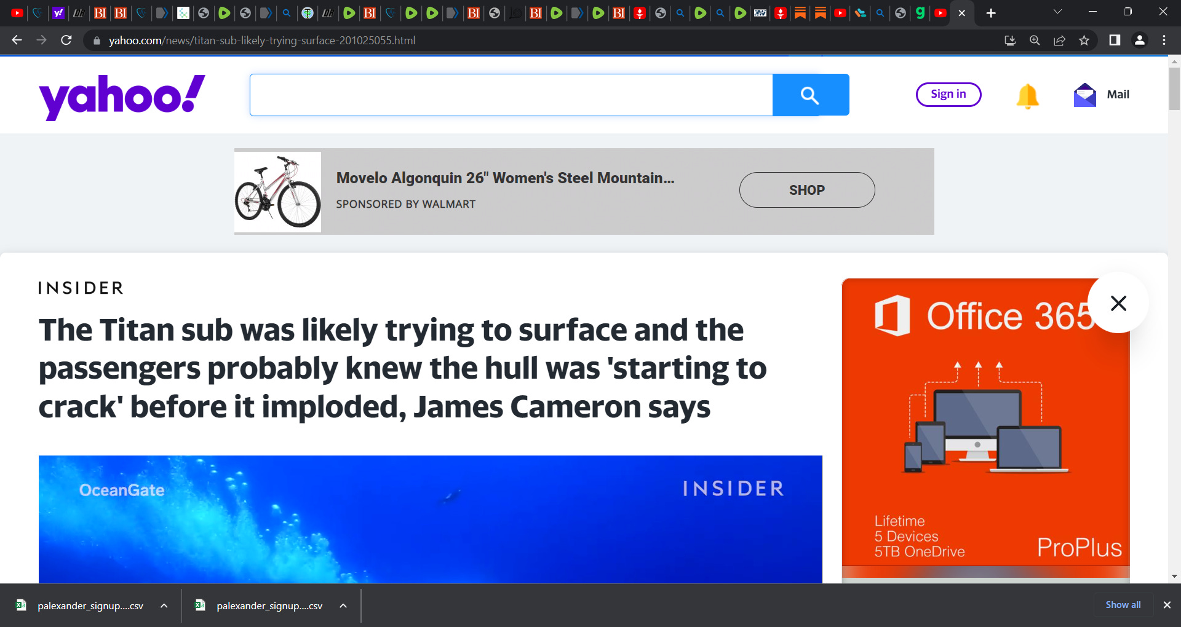Screen dimensions: 1181x627
Task: Open the zoom magnifier in address bar
Action: click(1035, 41)
